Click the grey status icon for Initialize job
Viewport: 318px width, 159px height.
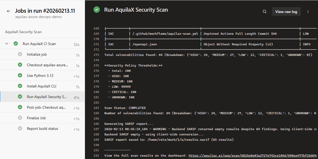tap(20, 54)
